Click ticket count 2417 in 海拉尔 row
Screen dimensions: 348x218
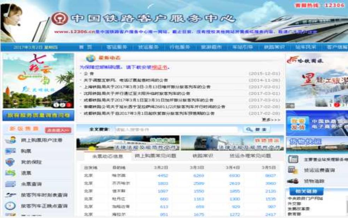(x=271, y=214)
